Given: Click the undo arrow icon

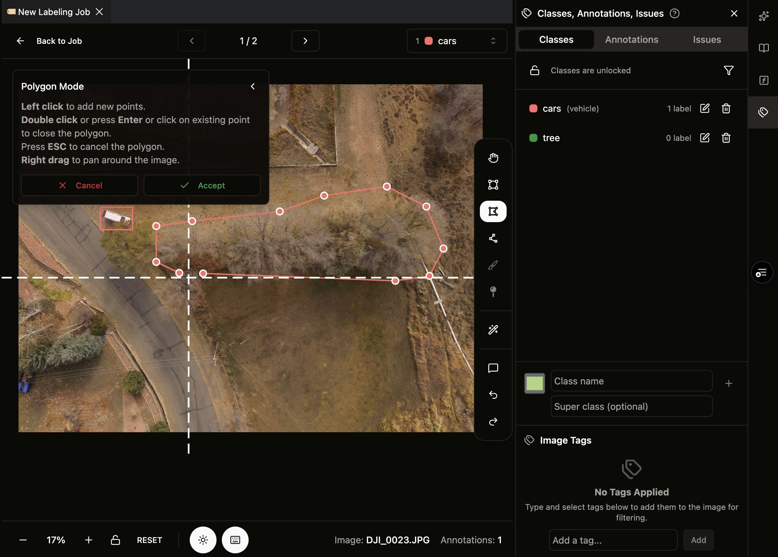Looking at the screenshot, I should click(493, 395).
